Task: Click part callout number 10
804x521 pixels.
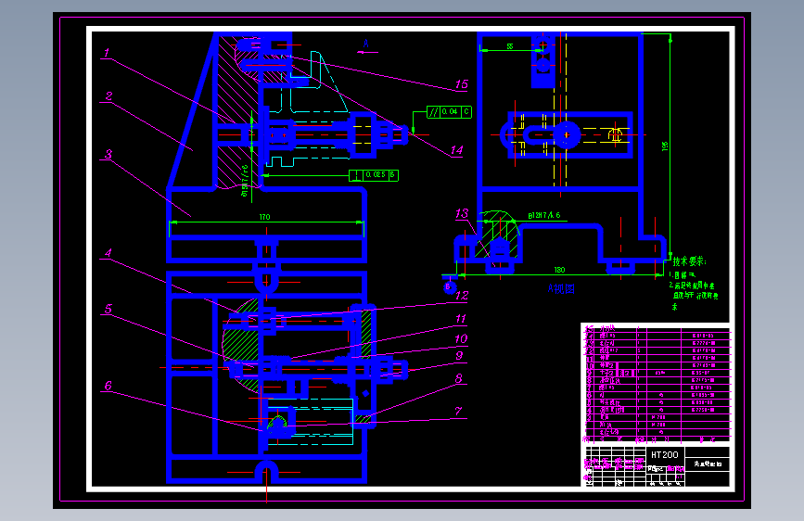Action: pos(461,338)
